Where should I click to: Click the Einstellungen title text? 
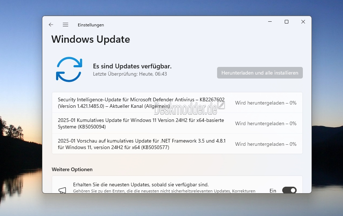pyautogui.click(x=91, y=25)
